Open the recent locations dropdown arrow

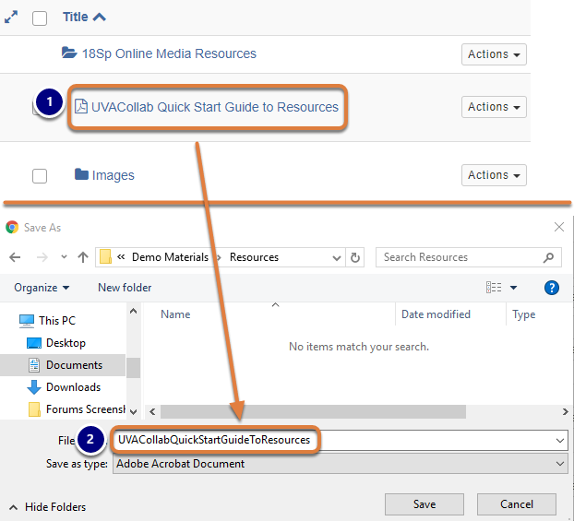click(64, 257)
